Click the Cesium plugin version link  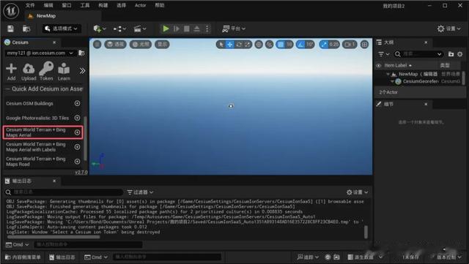point(81,173)
